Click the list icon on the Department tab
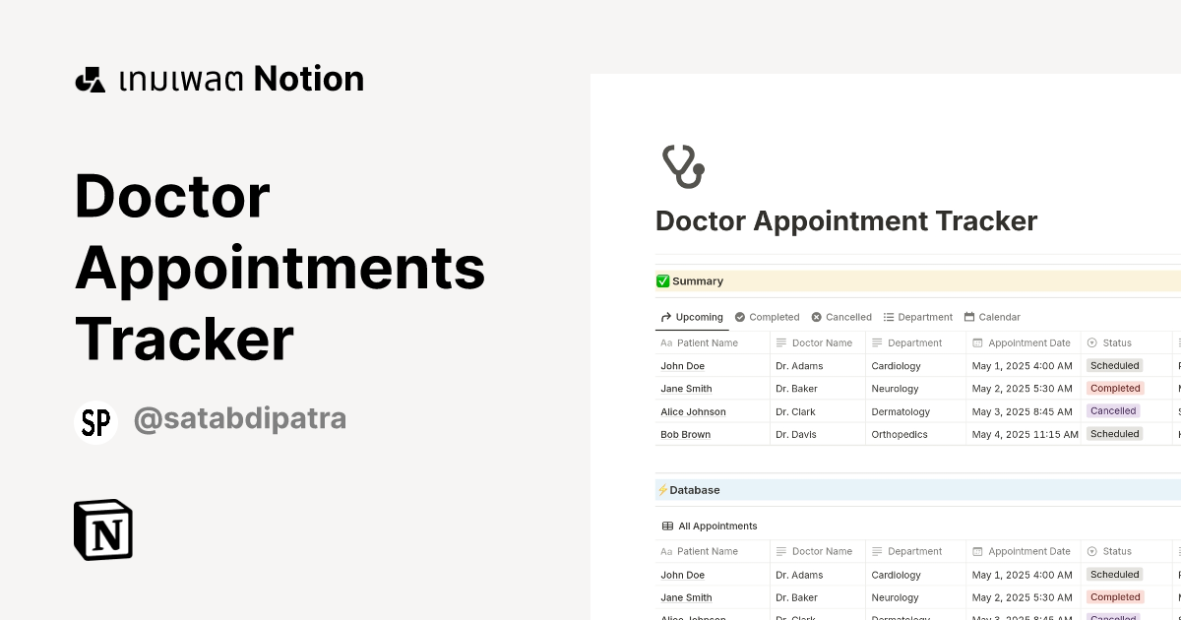The width and height of the screenshot is (1181, 620). [x=889, y=317]
